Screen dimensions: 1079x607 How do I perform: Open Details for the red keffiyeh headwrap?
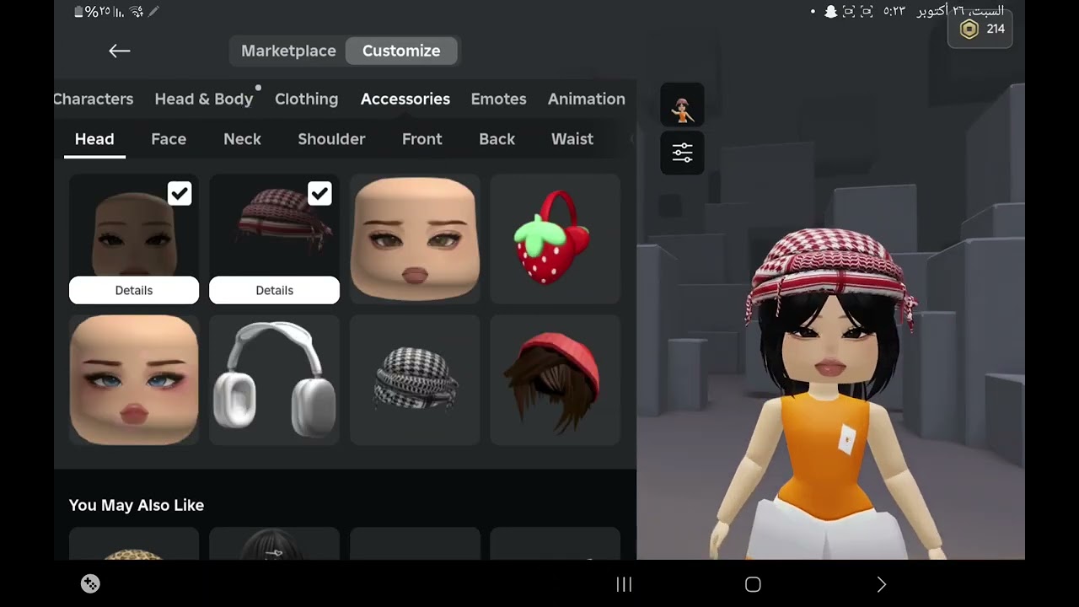tap(274, 290)
